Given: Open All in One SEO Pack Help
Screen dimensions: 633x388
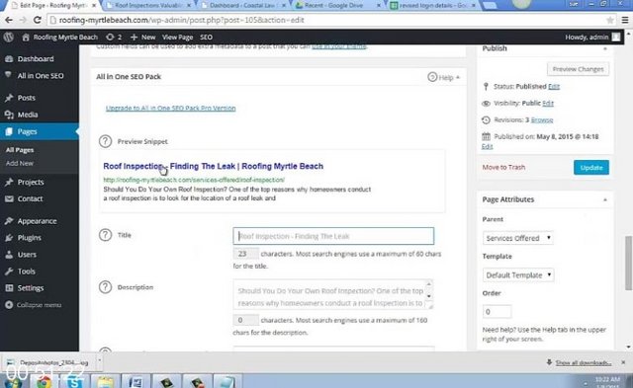Looking at the screenshot, I should coord(443,77).
